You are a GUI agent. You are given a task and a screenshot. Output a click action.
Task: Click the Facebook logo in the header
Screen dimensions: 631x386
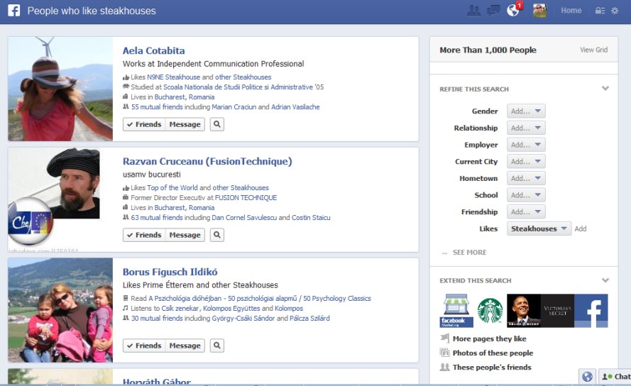(13, 11)
